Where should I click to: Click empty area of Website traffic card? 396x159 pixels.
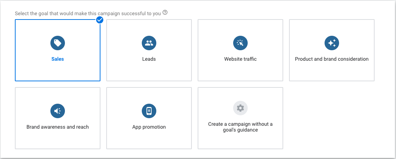[240, 72]
